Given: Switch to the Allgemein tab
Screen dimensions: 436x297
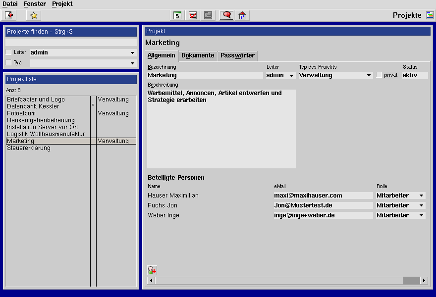Looking at the screenshot, I should click(162, 55).
